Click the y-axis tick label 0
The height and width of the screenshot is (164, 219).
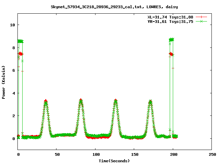coord(14,139)
